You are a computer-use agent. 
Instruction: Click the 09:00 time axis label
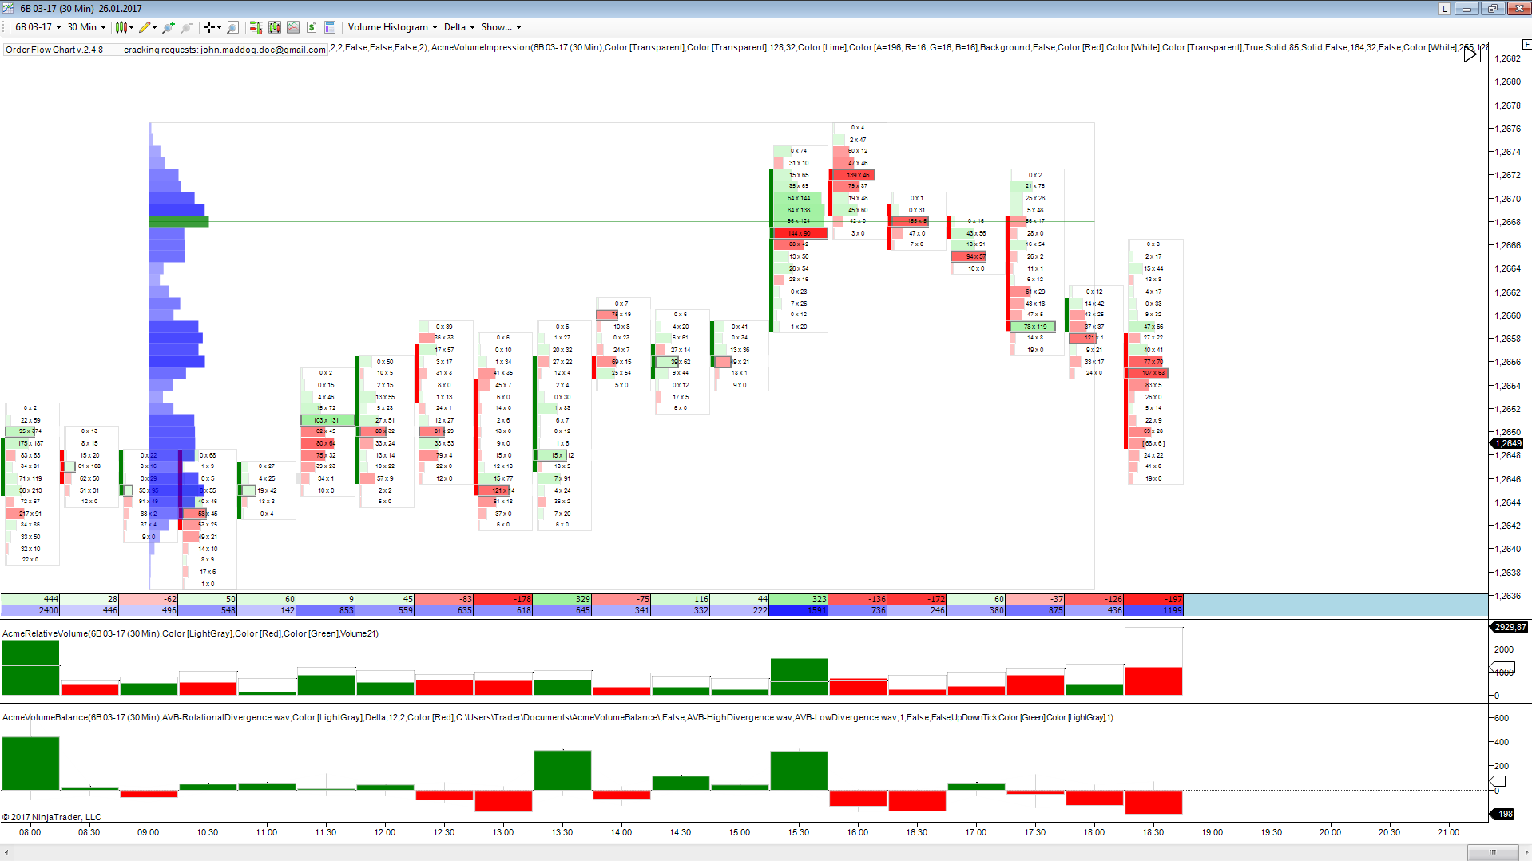148,832
